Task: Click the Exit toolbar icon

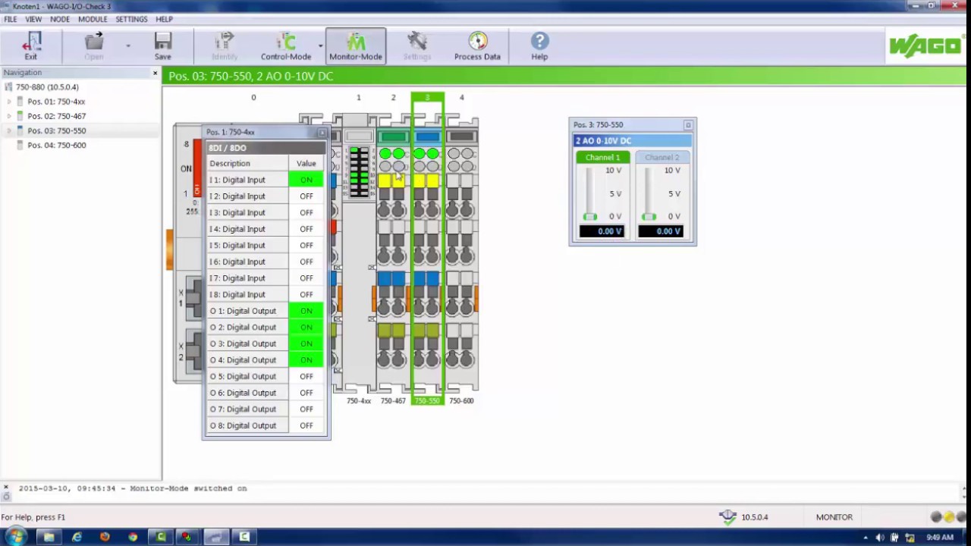Action: [30, 42]
